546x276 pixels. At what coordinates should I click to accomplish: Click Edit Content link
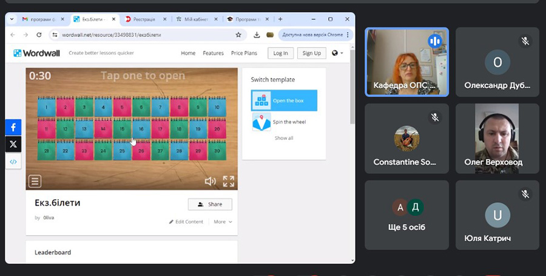186,222
